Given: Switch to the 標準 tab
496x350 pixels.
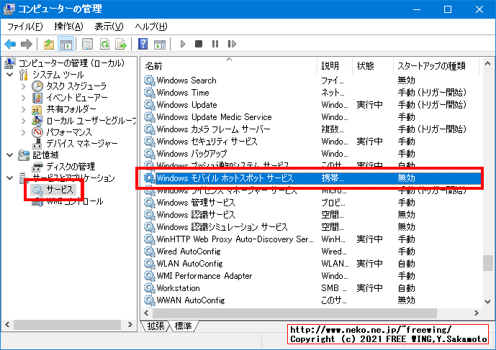Looking at the screenshot, I should pyautogui.click(x=183, y=326).
